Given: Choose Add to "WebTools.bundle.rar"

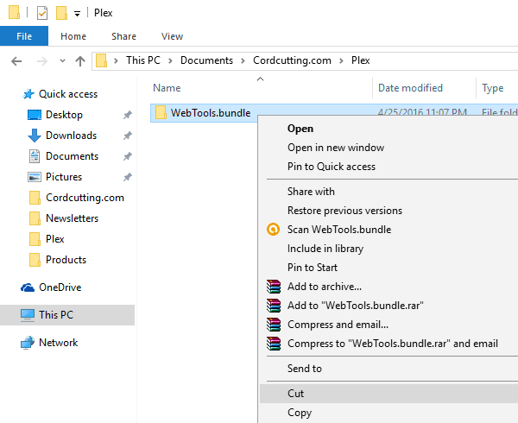Looking at the screenshot, I should coord(355,306).
